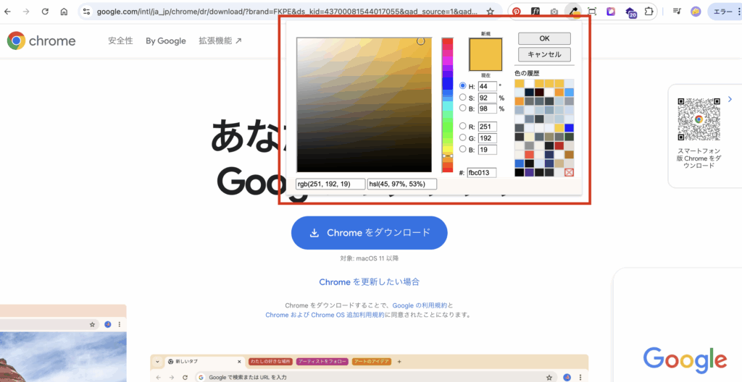Viewport: 742px width, 382px height.
Task: Select the H (hue) radio button
Action: click(x=463, y=86)
